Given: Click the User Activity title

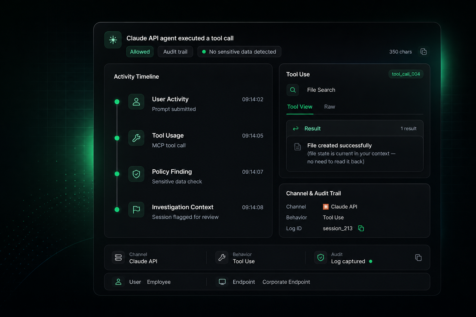Looking at the screenshot, I should coord(170,99).
